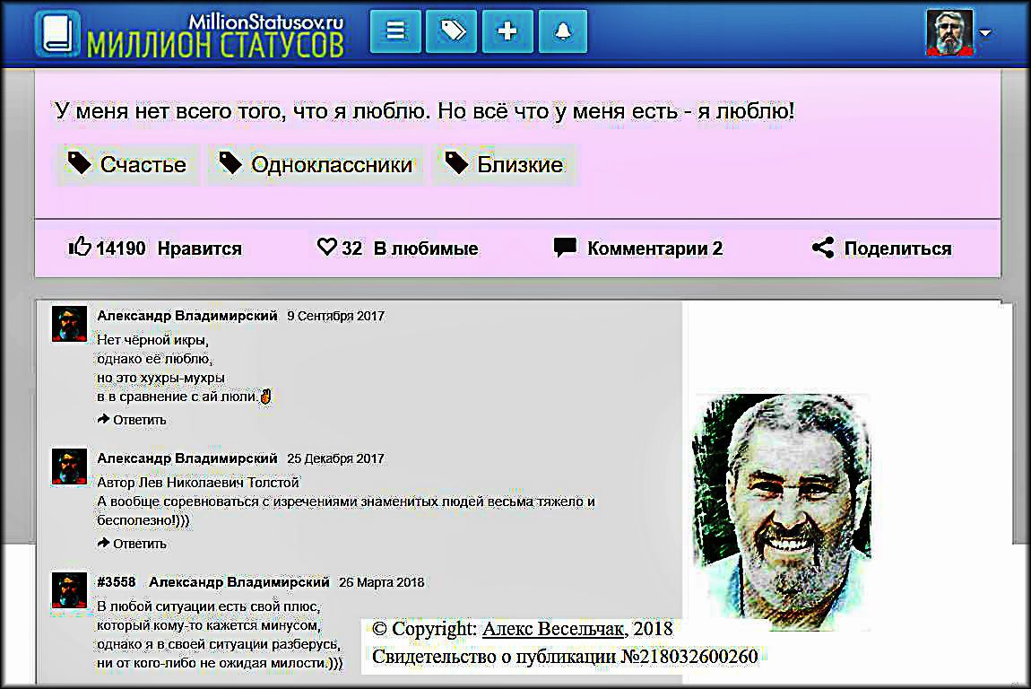Image resolution: width=1031 pixels, height=689 pixels.
Task: Click the line В любой ситуации есть свой плюс
Action: 209,606
